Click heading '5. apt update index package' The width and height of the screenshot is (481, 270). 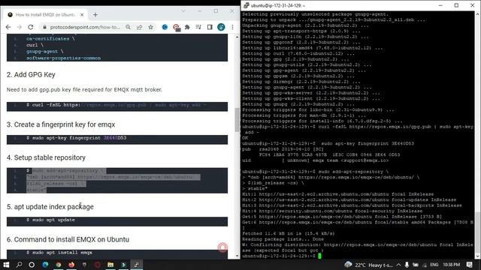point(50,207)
